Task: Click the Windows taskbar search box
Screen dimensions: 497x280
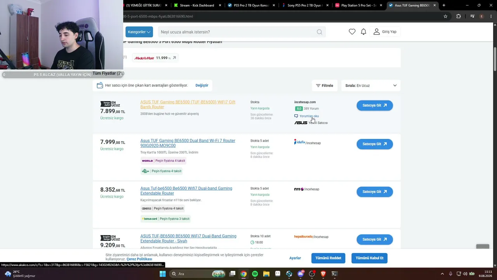Action: coord(198,274)
